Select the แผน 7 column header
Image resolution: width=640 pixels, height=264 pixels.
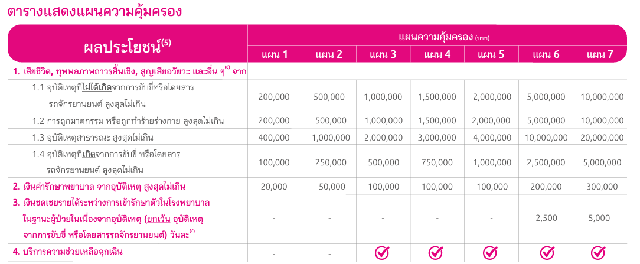point(600,55)
